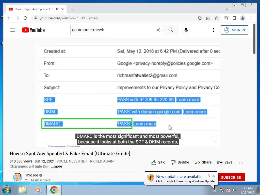This screenshot has width=260, height=195.
Task: Click the SIGN IN button
Action: click(x=234, y=30)
